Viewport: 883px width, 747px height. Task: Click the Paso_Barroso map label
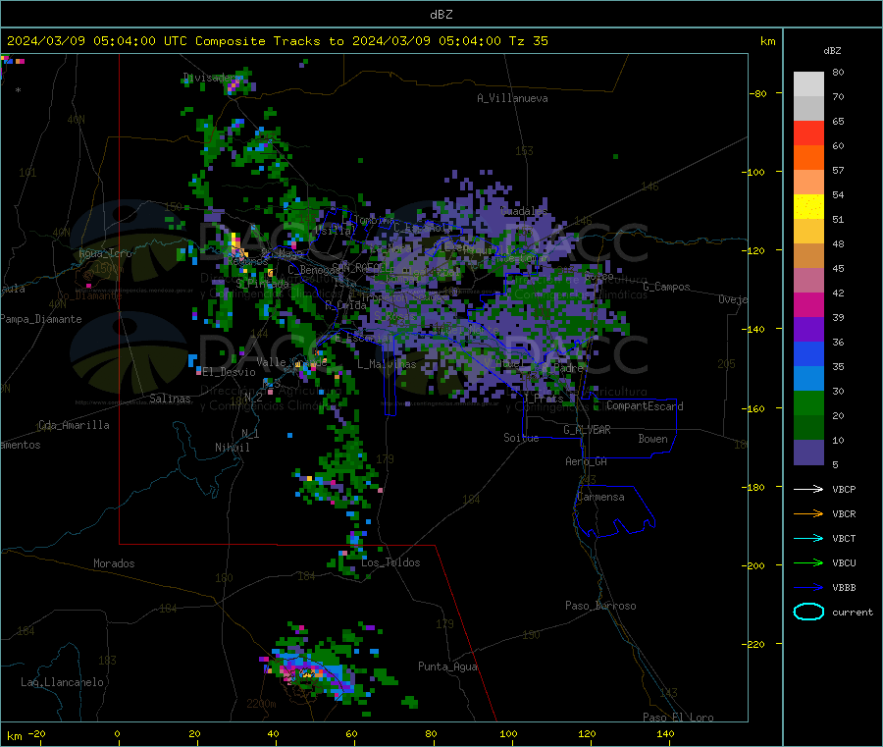600,606
